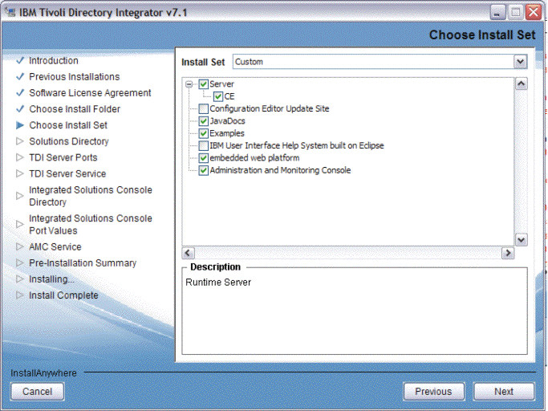548x411 pixels.
Task: Click the tree scroll up arrow
Action: [x=521, y=84]
